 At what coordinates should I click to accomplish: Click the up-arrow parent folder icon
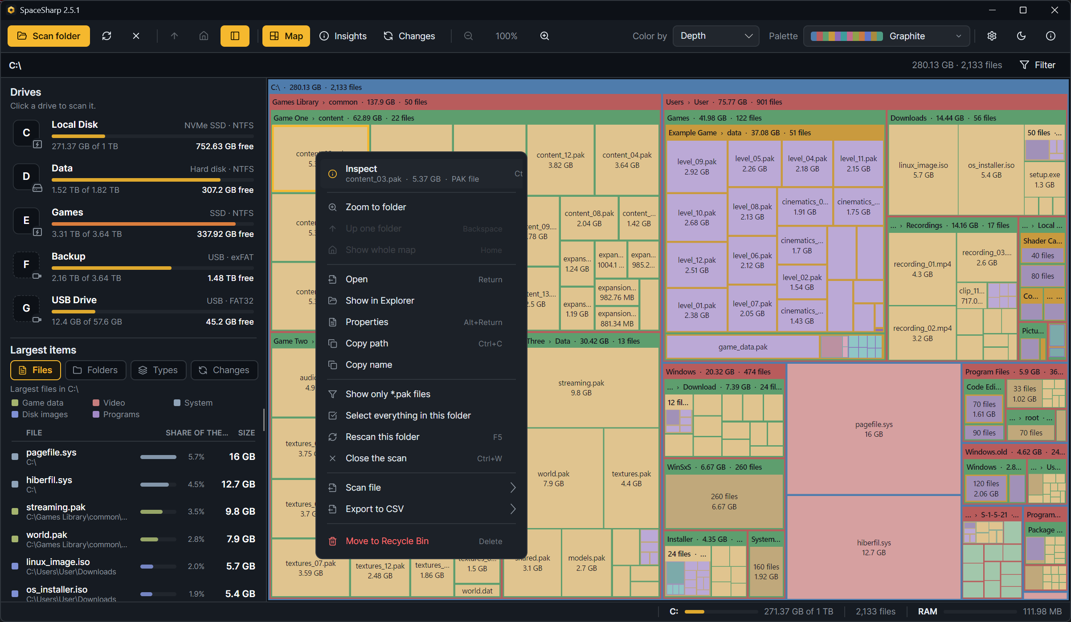tap(174, 36)
